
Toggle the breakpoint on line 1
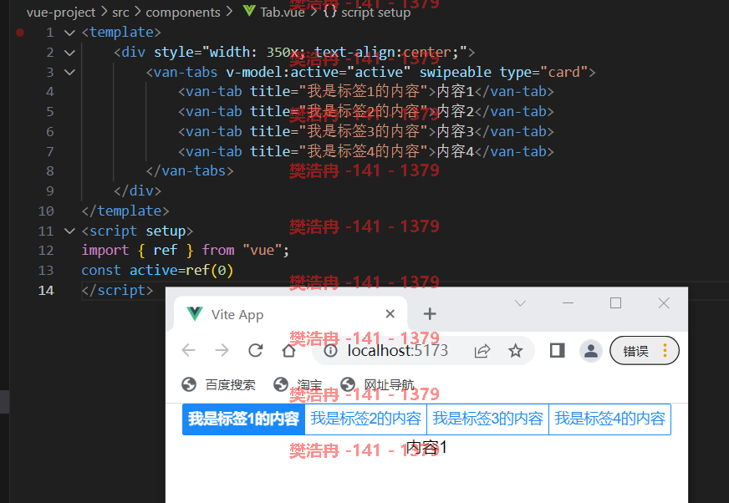tap(20, 32)
